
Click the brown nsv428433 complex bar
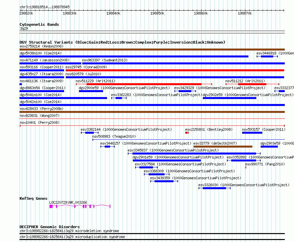(x=152, y=112)
